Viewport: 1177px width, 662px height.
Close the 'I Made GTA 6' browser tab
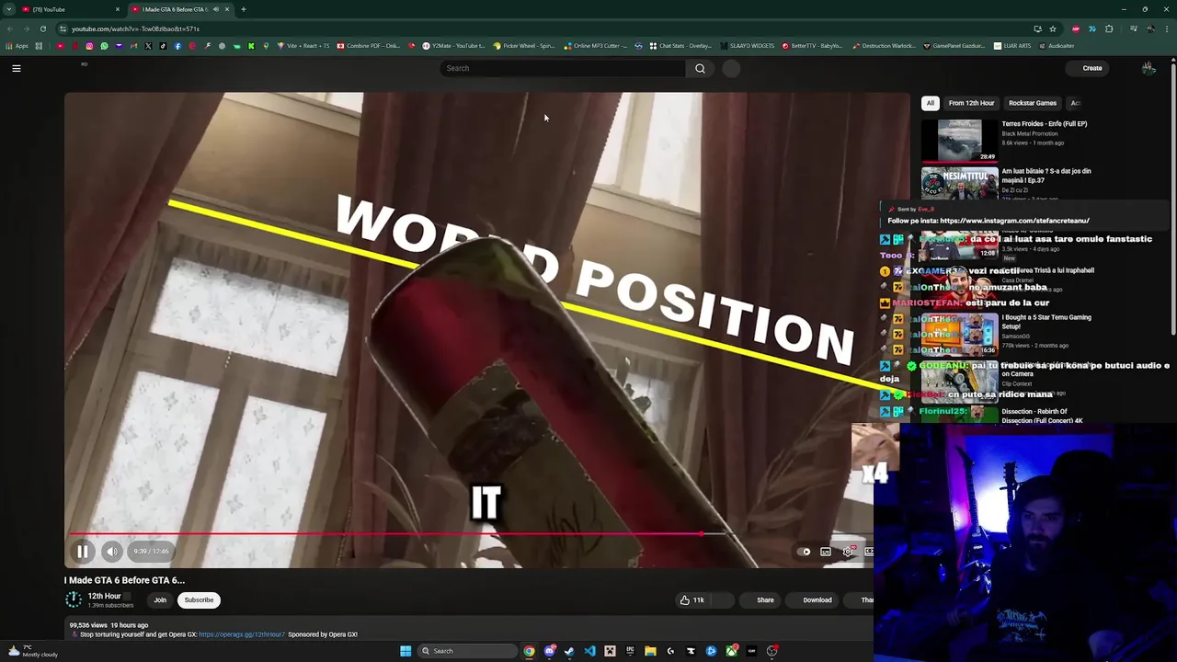227,9
